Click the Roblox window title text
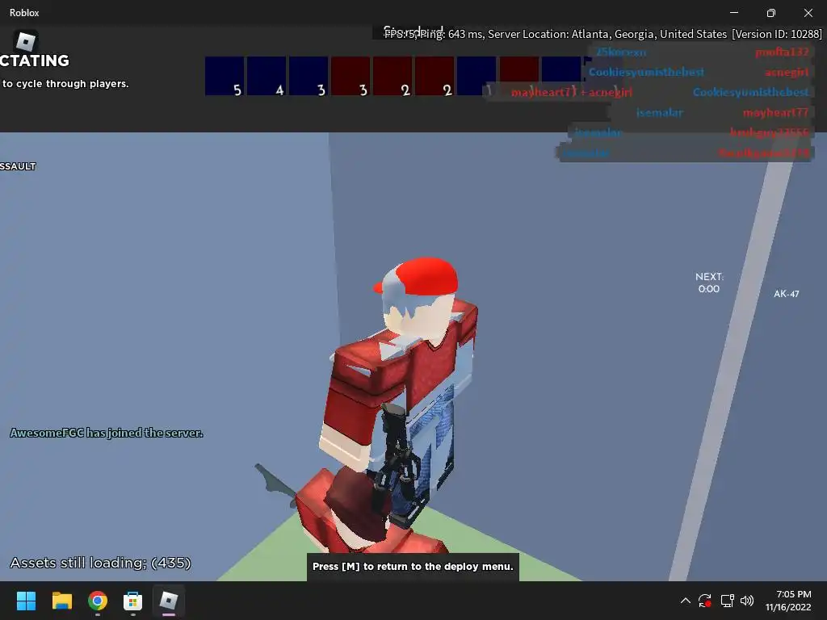827x620 pixels. click(x=24, y=13)
